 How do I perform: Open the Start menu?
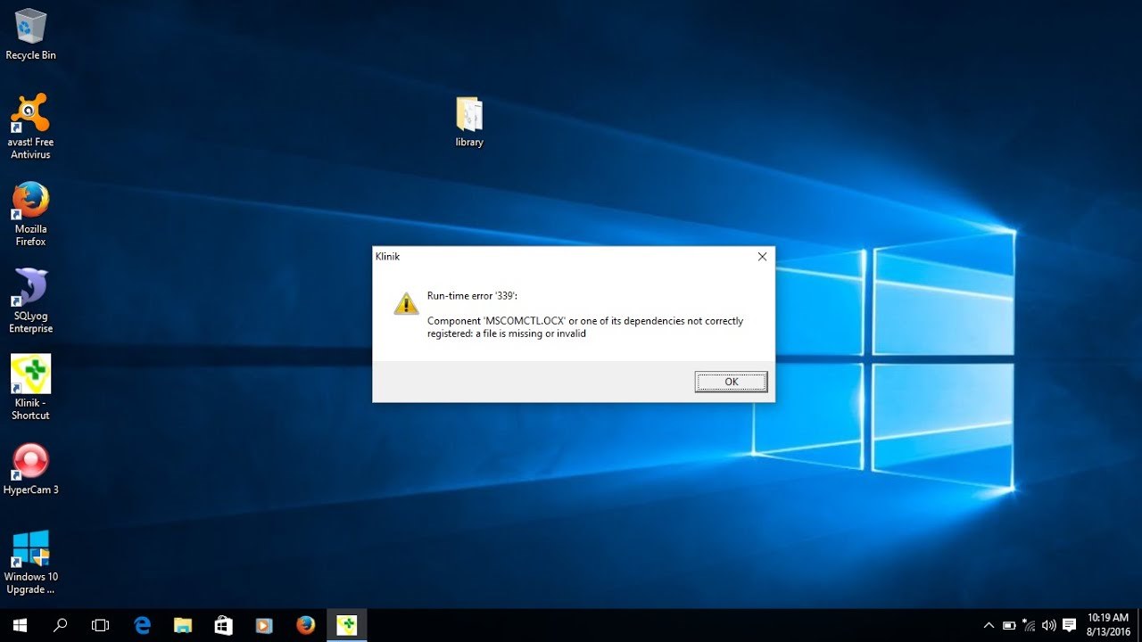(x=19, y=624)
